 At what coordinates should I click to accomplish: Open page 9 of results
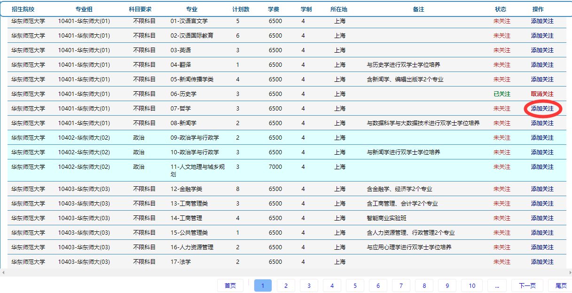[x=447, y=285]
